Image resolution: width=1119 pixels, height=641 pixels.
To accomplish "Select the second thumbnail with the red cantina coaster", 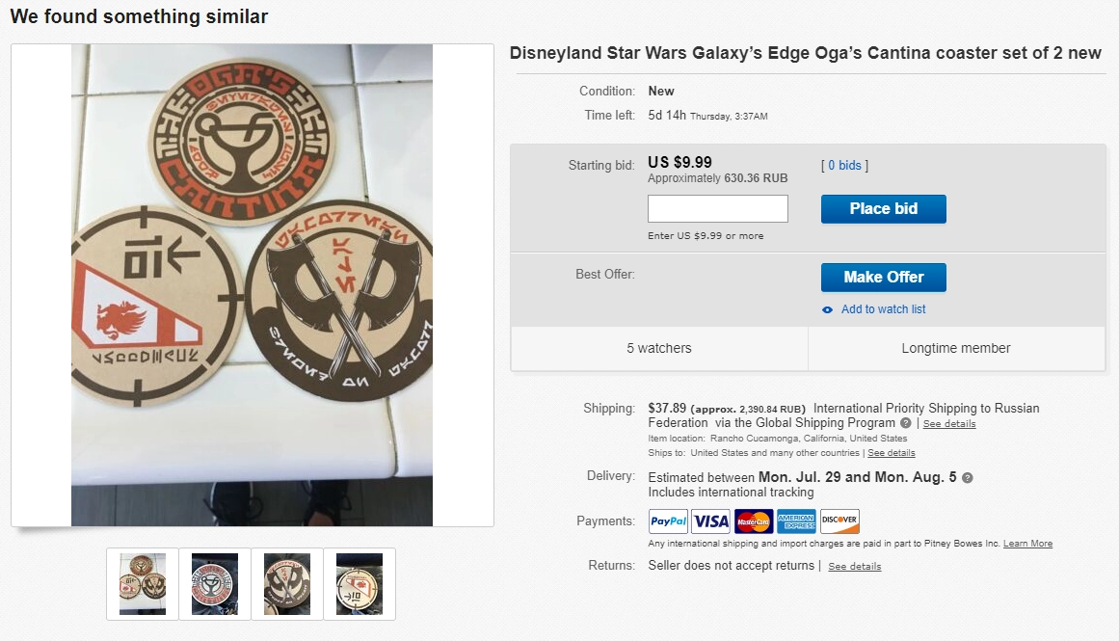I will point(215,584).
